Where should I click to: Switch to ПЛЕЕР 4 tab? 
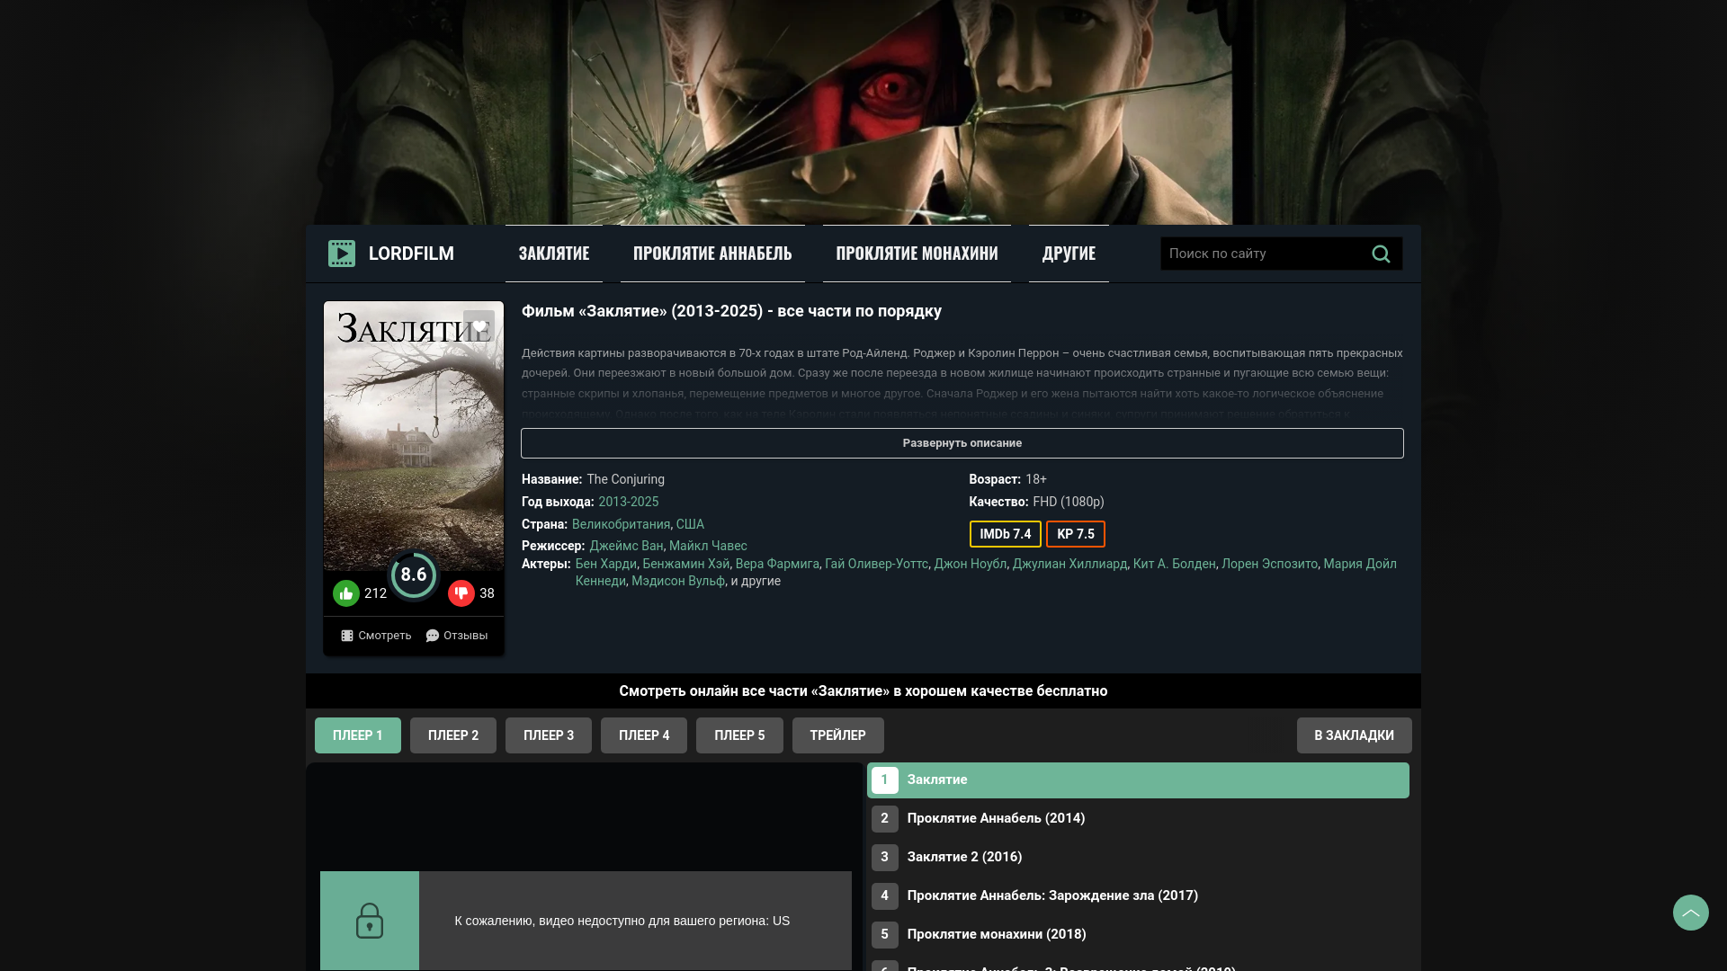click(x=644, y=735)
